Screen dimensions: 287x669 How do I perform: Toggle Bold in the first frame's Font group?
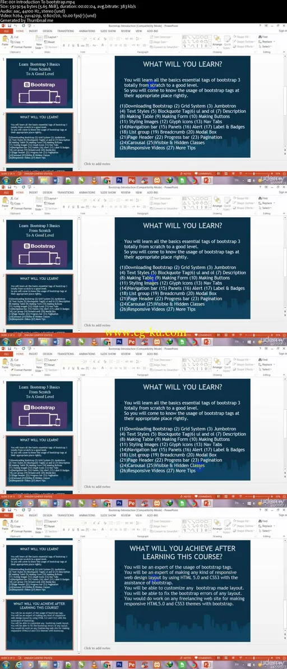pyautogui.click(x=63, y=45)
